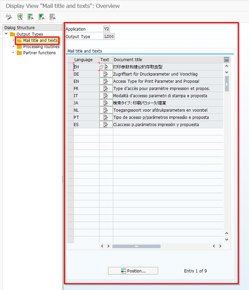Click title 'Access Type for Print Parameter and Proposal'

pos(156,81)
